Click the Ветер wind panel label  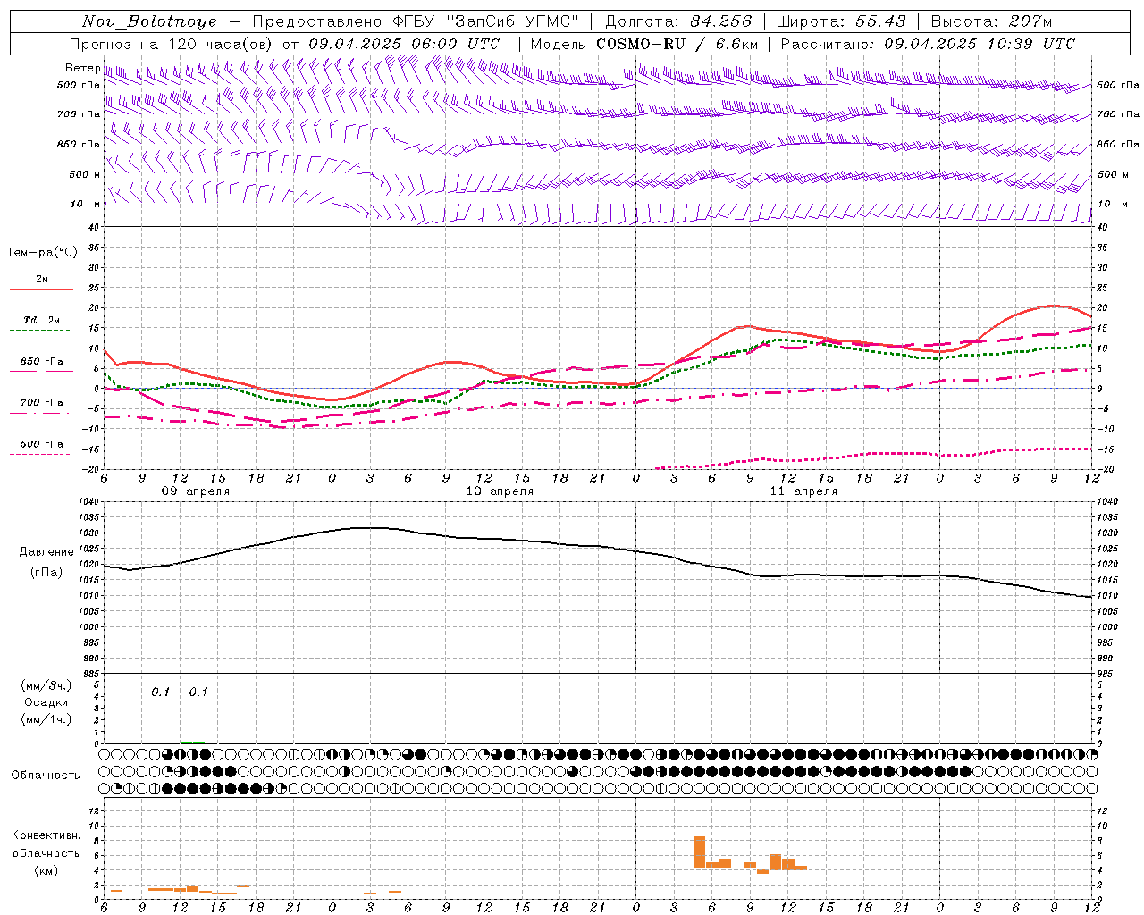tap(83, 68)
